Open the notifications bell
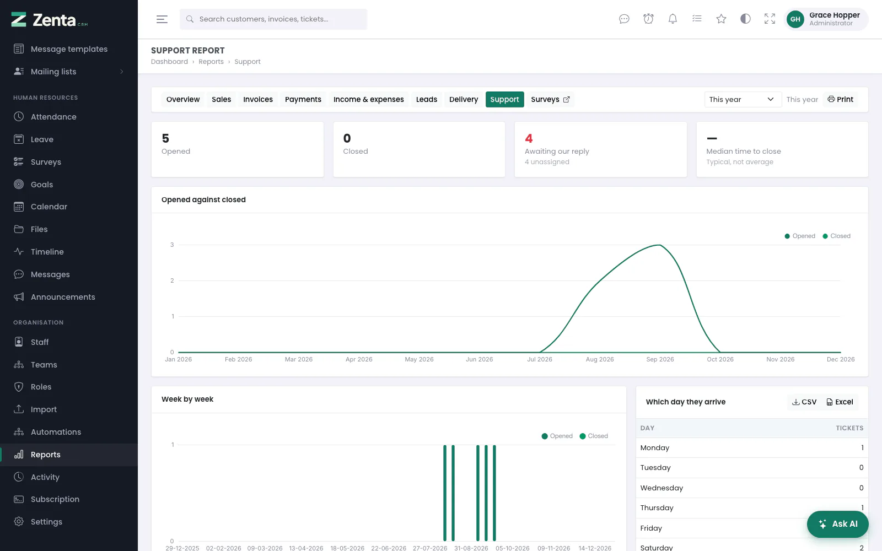 [x=673, y=19]
